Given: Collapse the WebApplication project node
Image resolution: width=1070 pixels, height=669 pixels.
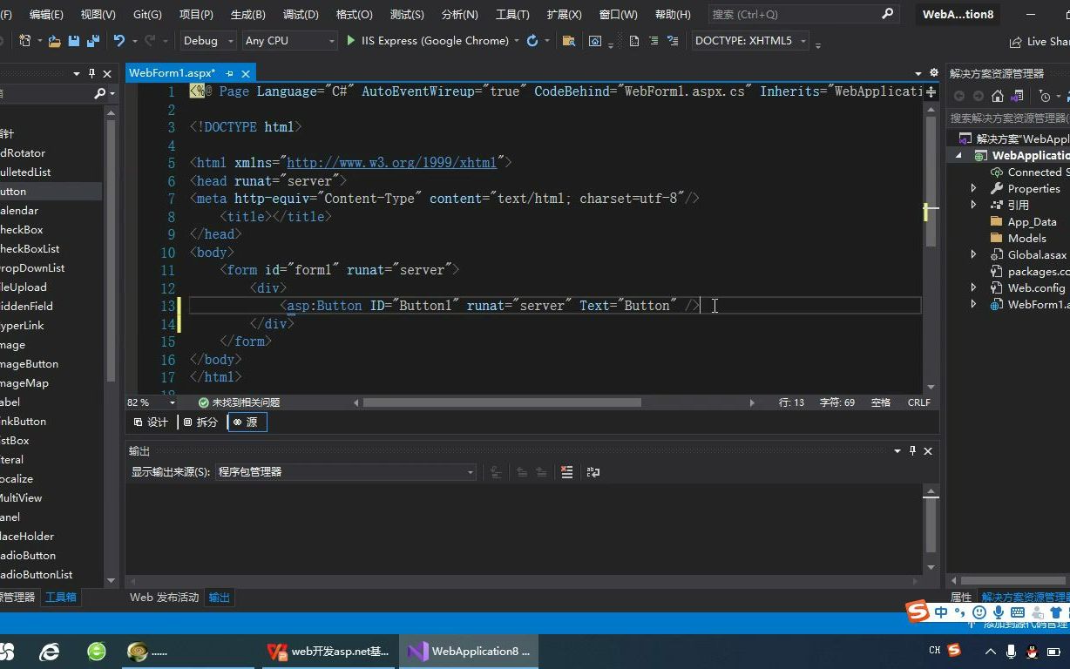Looking at the screenshot, I should [x=959, y=155].
